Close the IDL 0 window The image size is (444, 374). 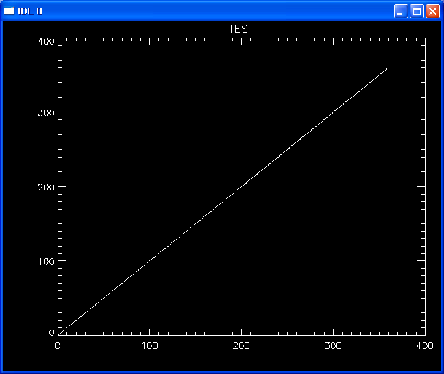[x=432, y=12]
